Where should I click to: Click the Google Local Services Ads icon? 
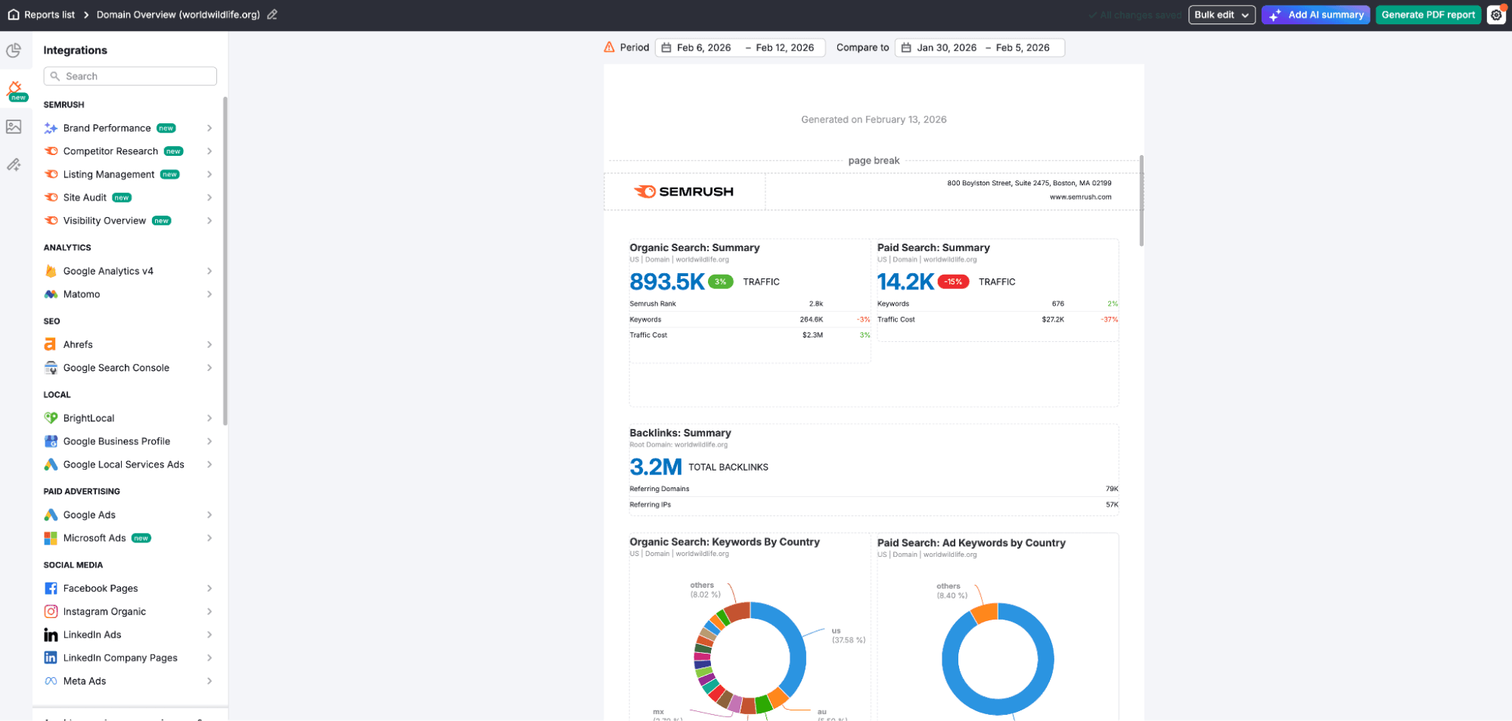[x=51, y=465]
